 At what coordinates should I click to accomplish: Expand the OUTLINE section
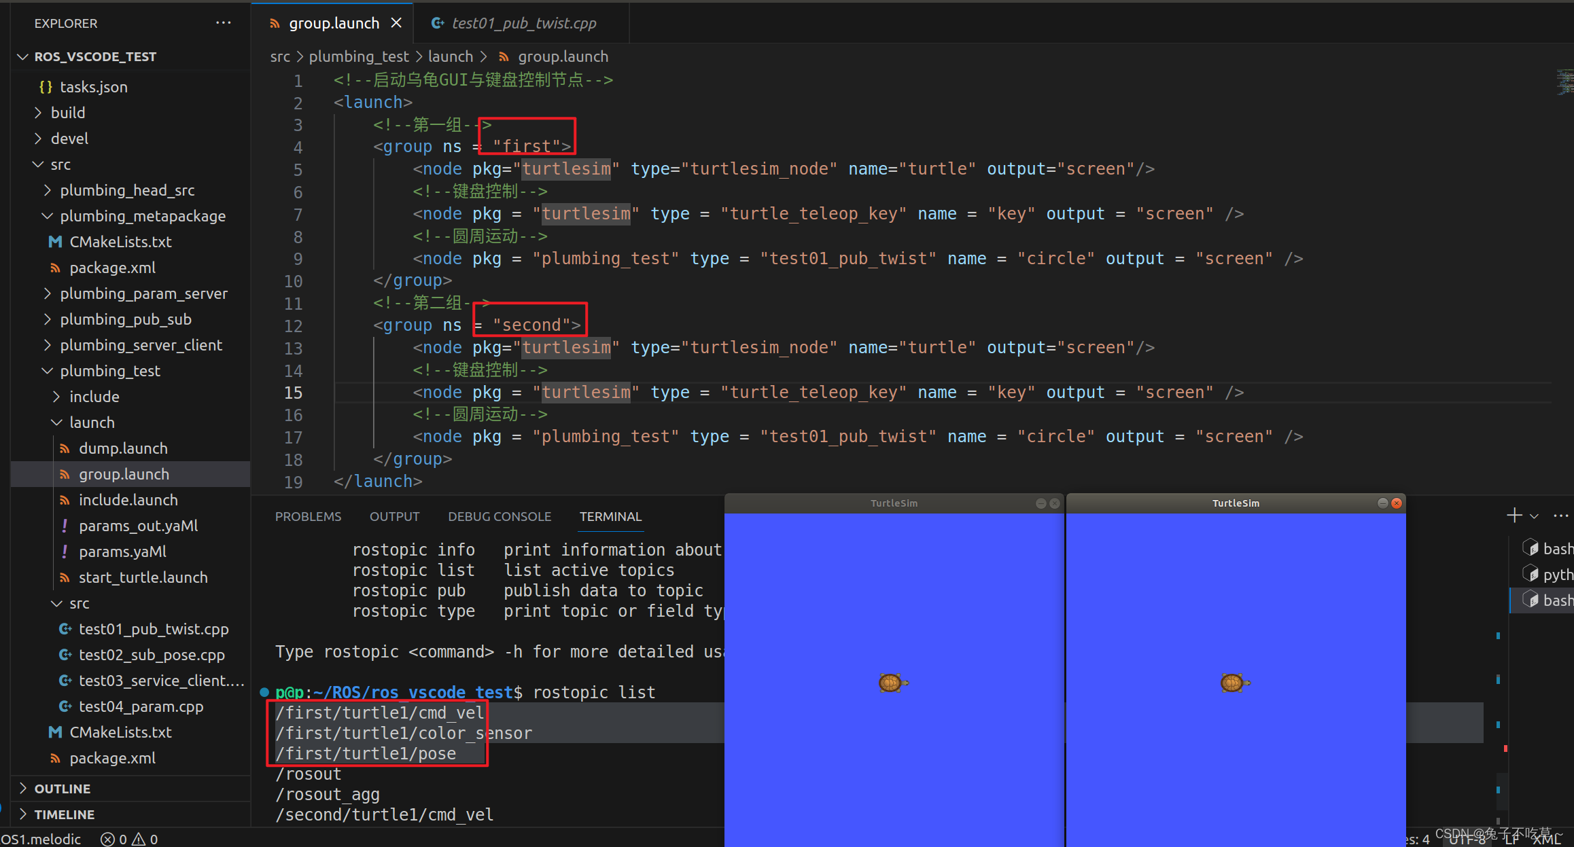[62, 789]
